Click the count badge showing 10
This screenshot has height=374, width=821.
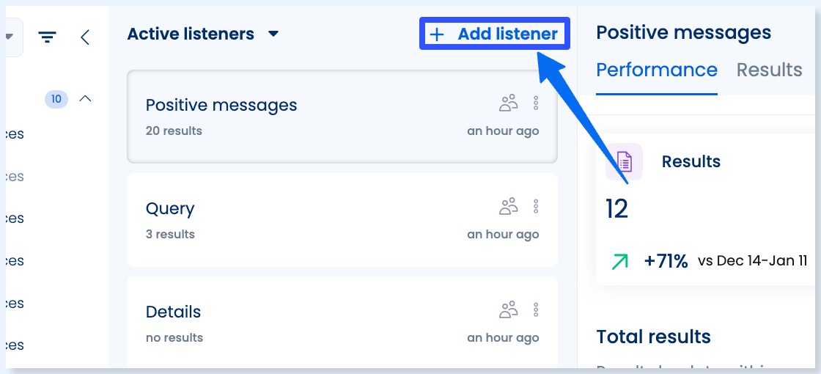click(56, 99)
